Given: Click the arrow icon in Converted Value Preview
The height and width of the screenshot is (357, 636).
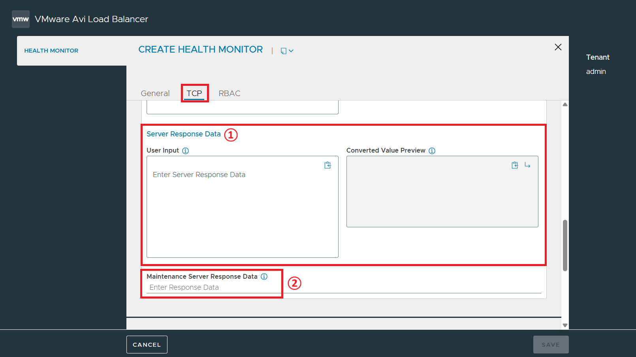Looking at the screenshot, I should tap(527, 165).
